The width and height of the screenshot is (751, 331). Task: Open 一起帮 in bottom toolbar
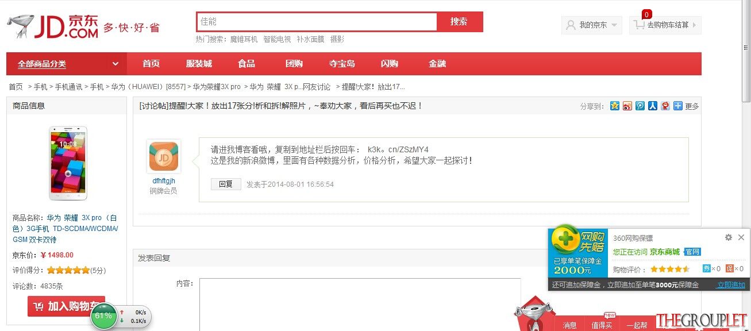tap(637, 325)
